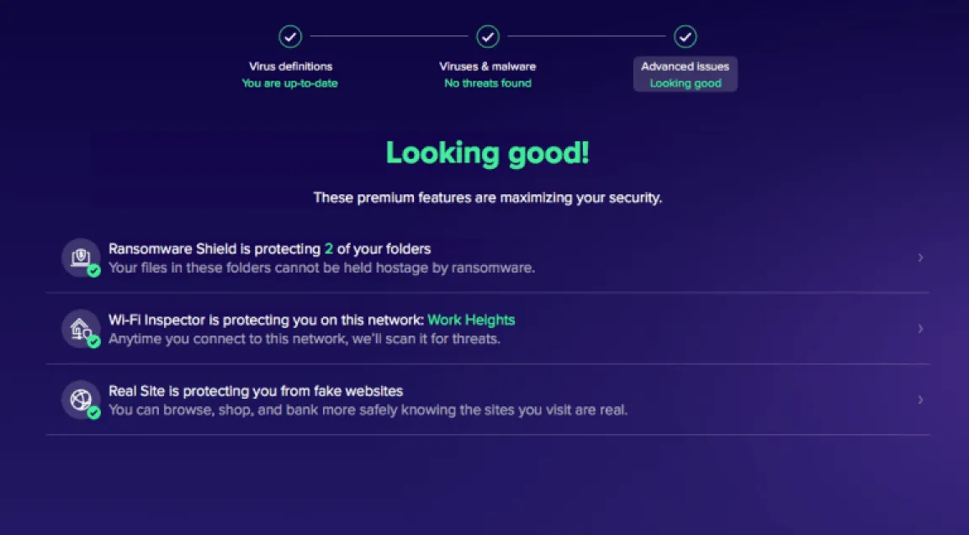Click the protected folders count "2"
This screenshot has width=969, height=535.
coord(329,249)
